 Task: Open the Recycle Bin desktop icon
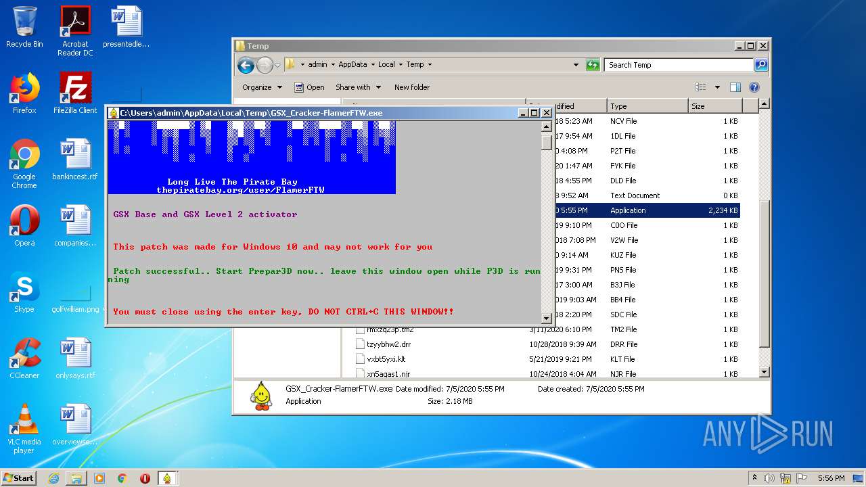click(24, 27)
